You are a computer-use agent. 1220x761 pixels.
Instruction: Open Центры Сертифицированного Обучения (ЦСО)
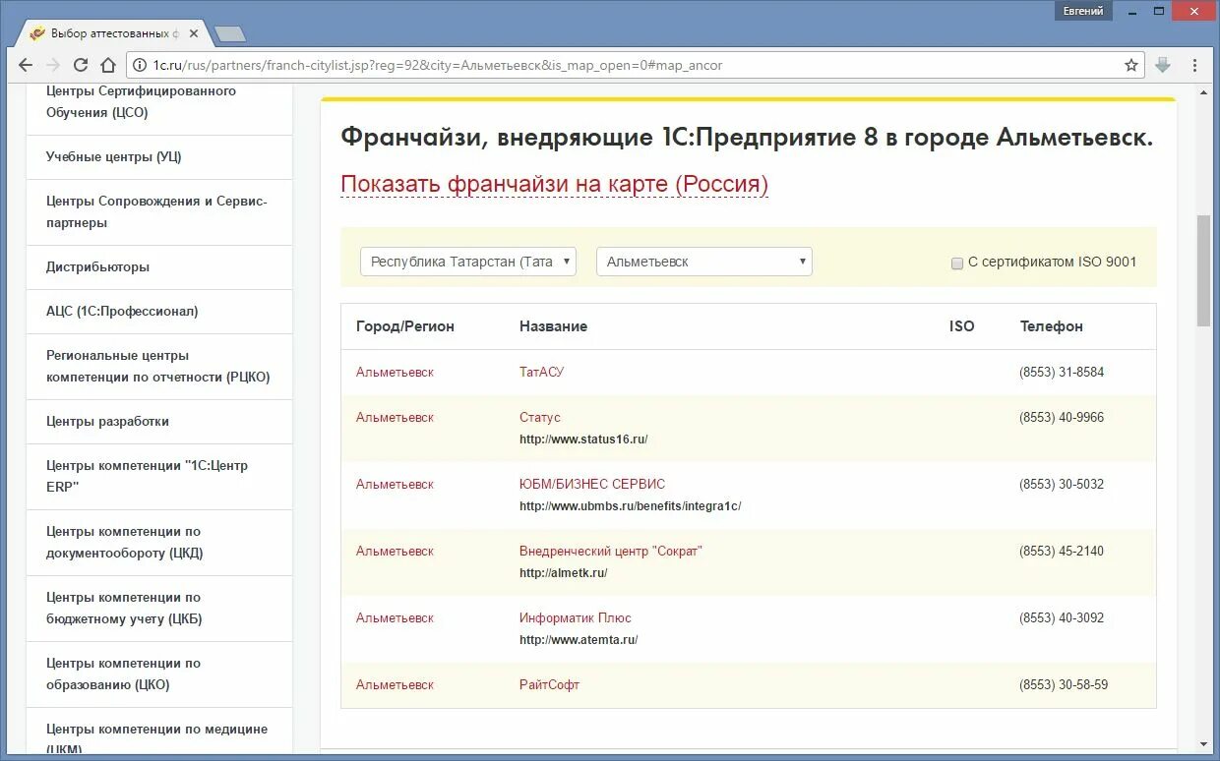(159, 101)
